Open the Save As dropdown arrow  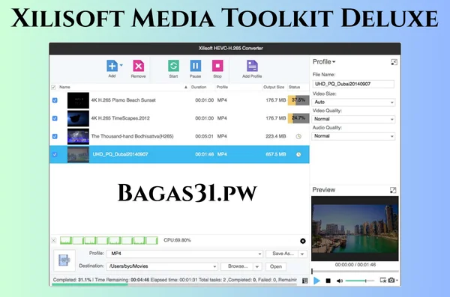[x=302, y=254]
